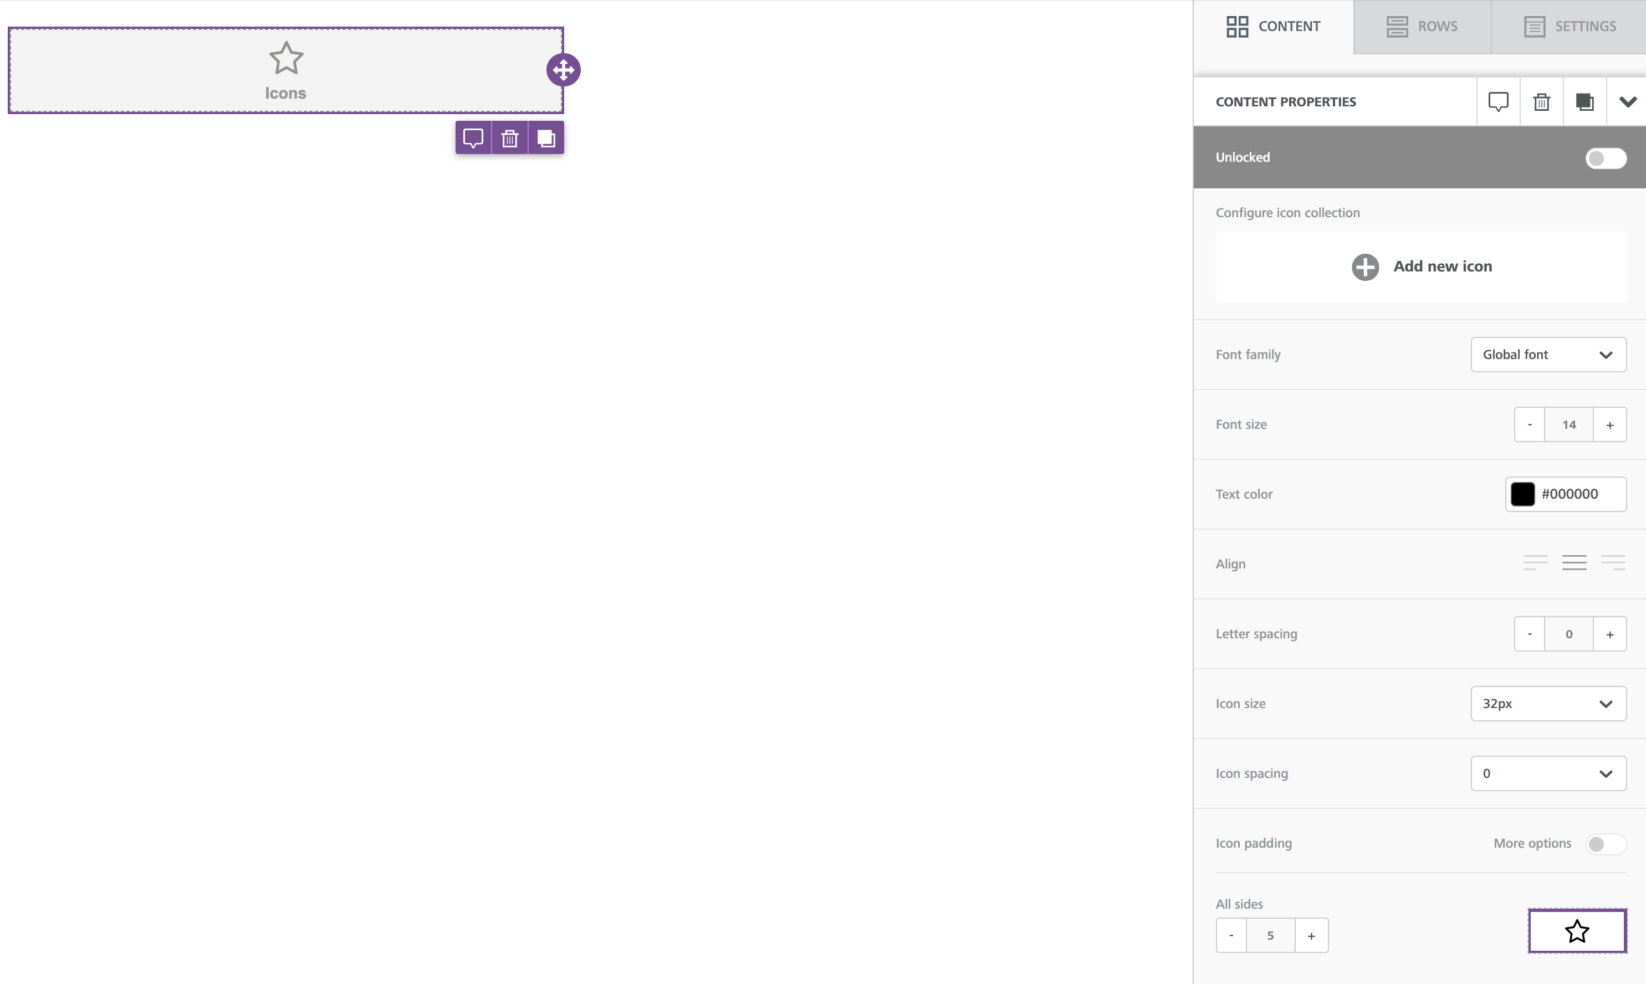
Task: Open the Icon spacing dropdown
Action: tap(1548, 773)
